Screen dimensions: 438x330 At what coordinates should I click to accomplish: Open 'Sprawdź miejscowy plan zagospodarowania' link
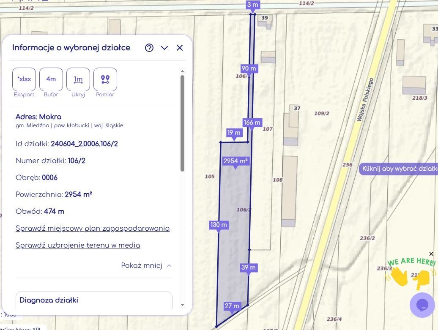(x=93, y=229)
